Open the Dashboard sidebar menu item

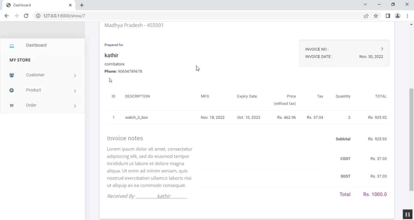[x=36, y=45]
